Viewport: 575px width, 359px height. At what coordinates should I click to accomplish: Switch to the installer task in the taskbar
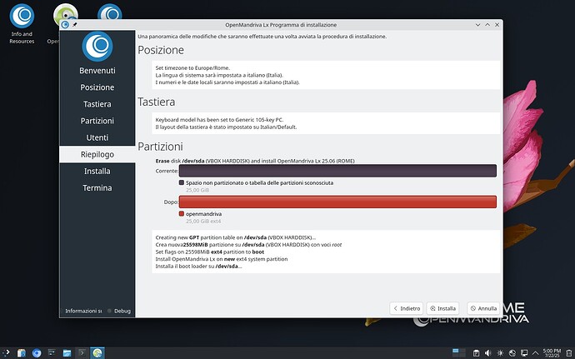pyautogui.click(x=97, y=353)
